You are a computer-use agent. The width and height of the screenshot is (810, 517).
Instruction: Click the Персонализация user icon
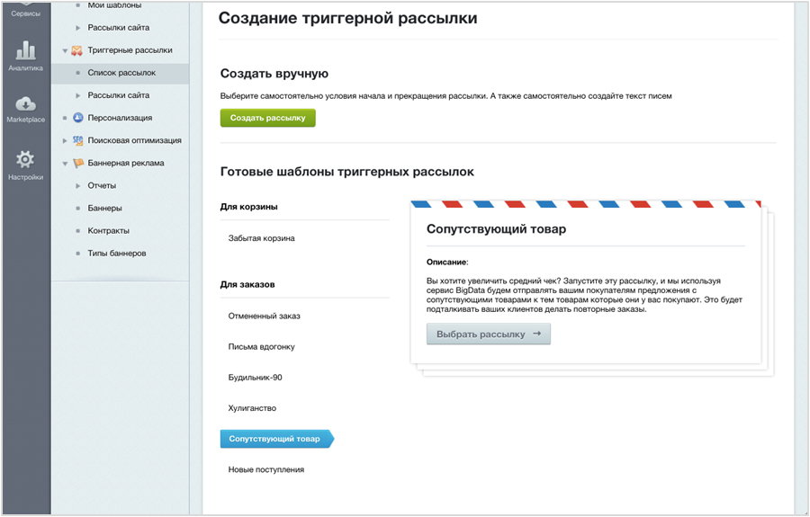[77, 118]
